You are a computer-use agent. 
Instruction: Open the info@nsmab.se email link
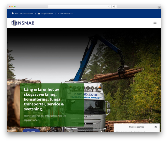(47, 13)
